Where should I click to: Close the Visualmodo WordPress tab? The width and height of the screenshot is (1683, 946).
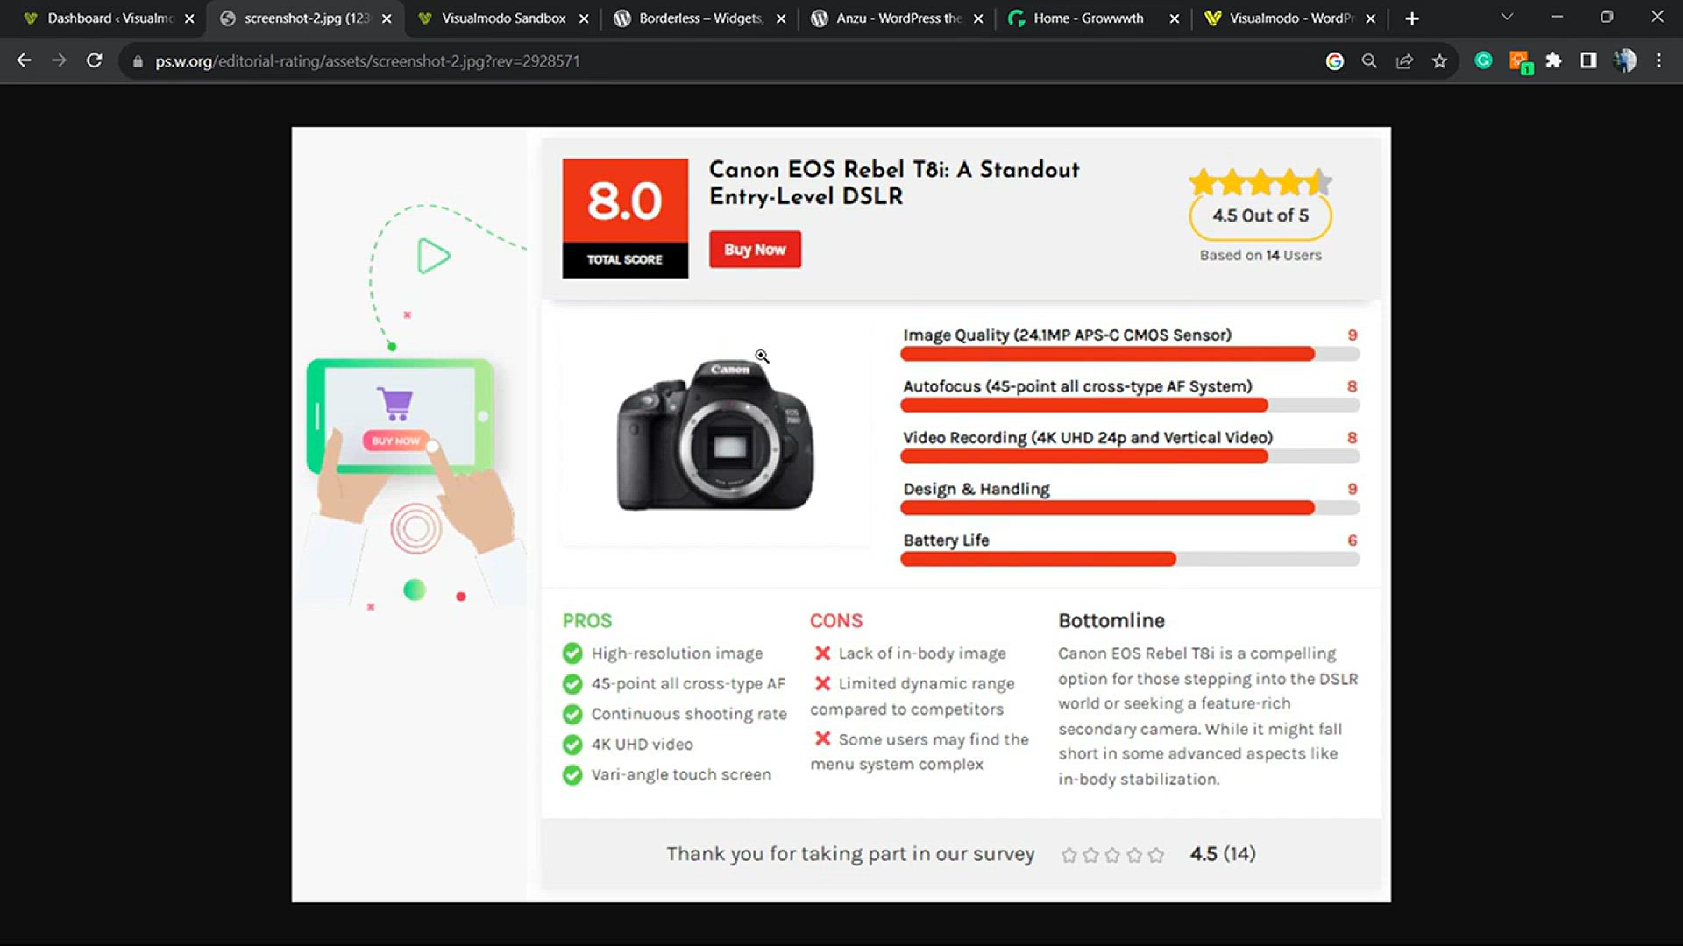[x=1371, y=18]
